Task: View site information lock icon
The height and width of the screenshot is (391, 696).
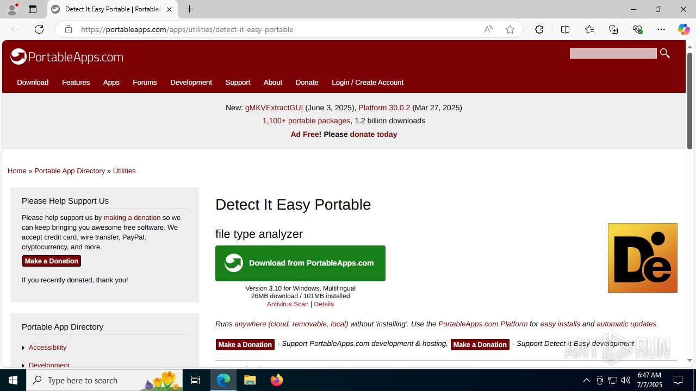Action: [x=69, y=29]
